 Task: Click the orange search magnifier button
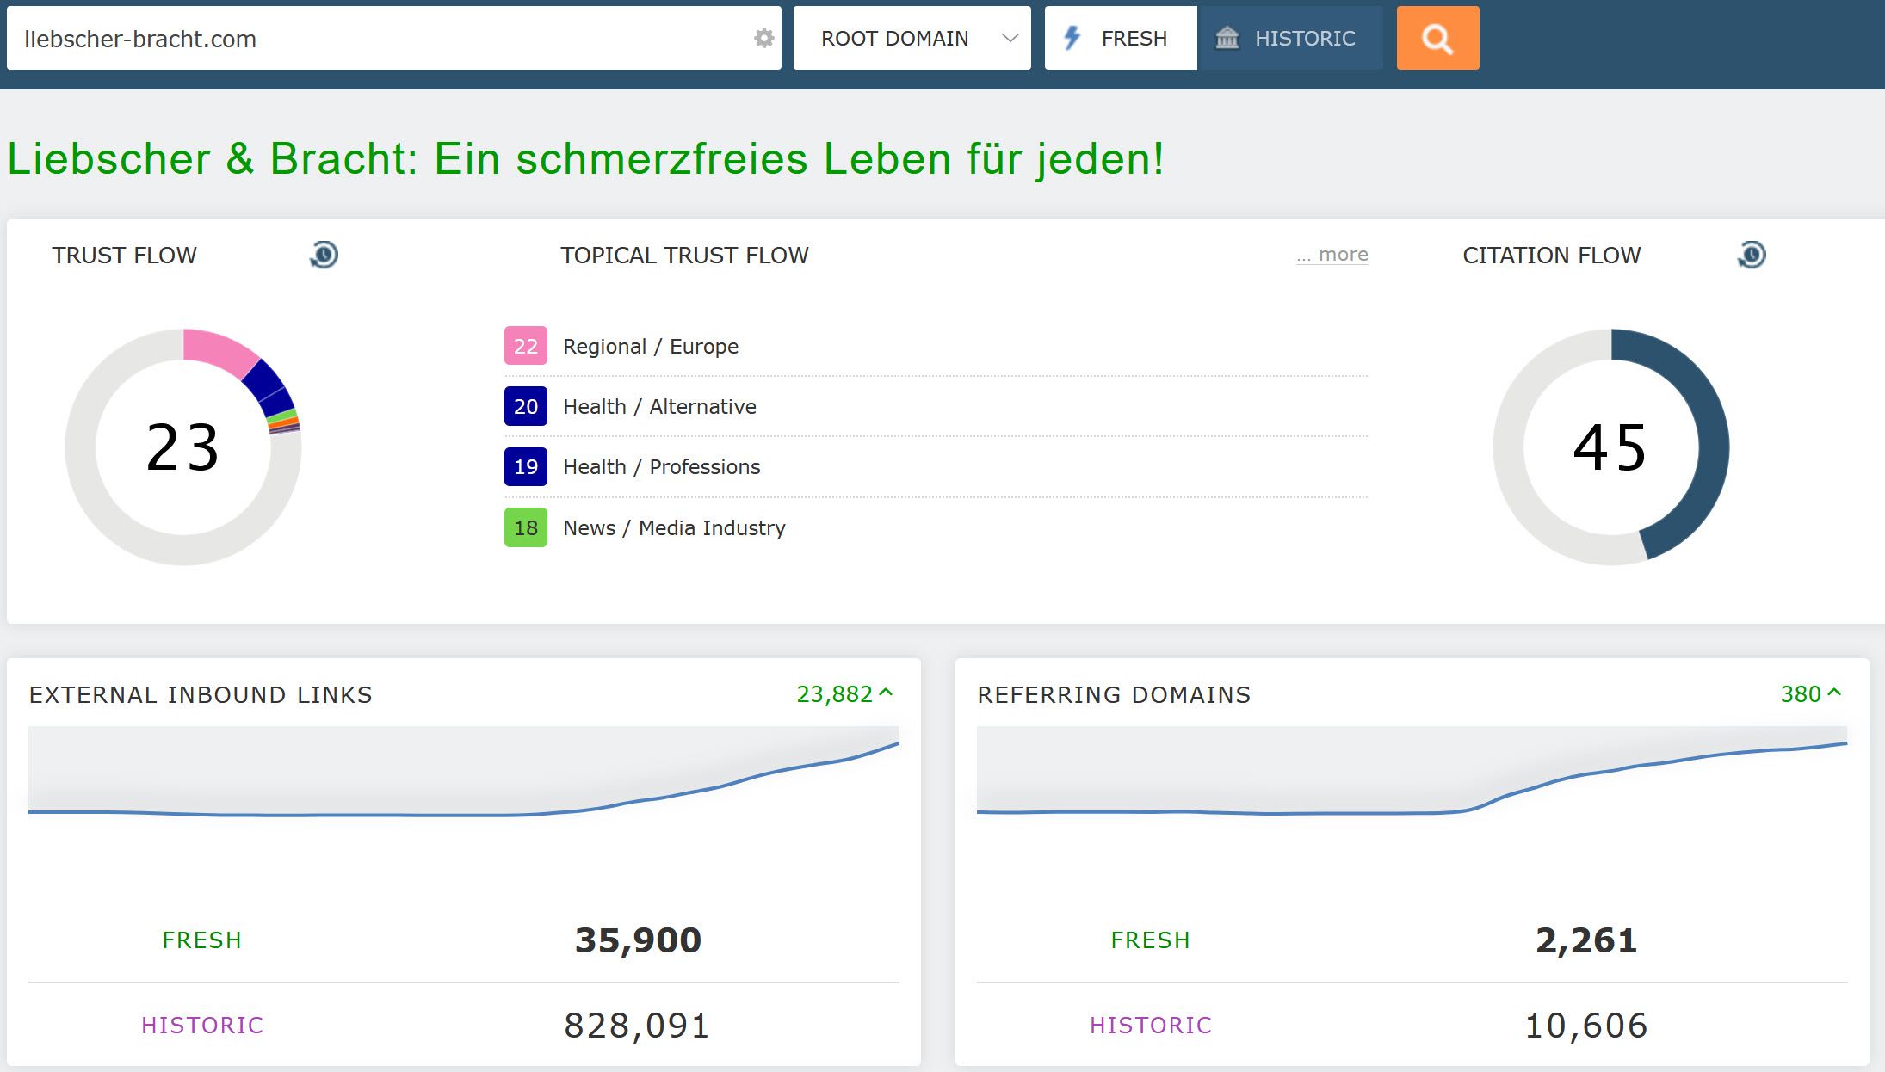click(x=1437, y=38)
